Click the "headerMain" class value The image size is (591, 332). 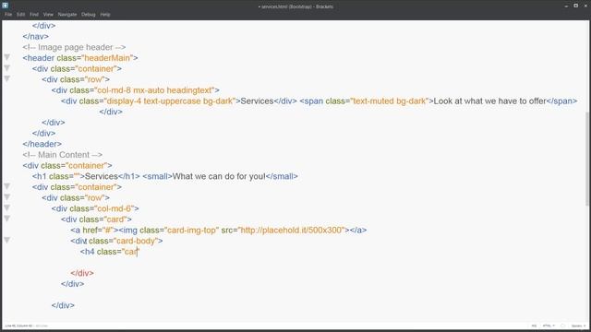(x=106, y=58)
